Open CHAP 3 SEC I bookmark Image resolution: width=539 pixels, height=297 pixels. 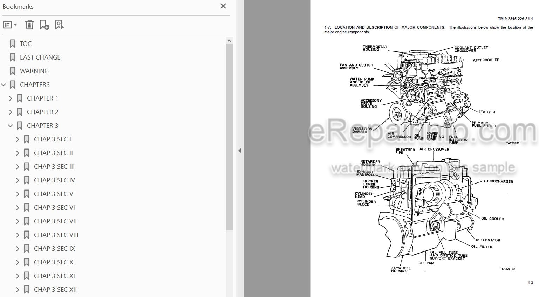[53, 139]
